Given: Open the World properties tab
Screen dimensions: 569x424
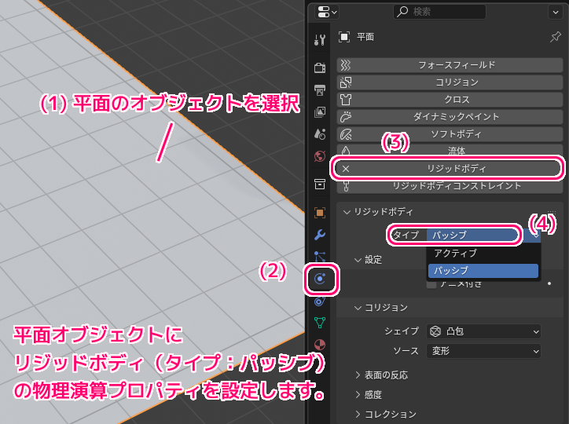Looking at the screenshot, I should point(320,156).
